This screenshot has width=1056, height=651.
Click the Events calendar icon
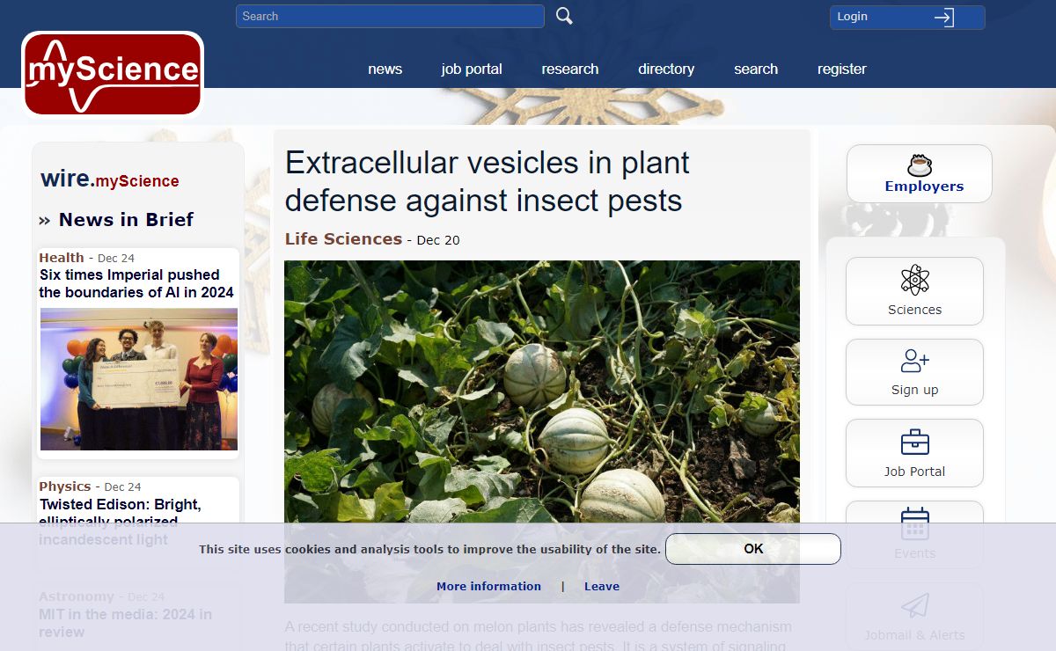(x=914, y=523)
